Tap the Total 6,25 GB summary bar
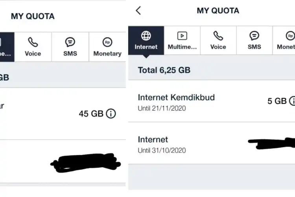 212,70
